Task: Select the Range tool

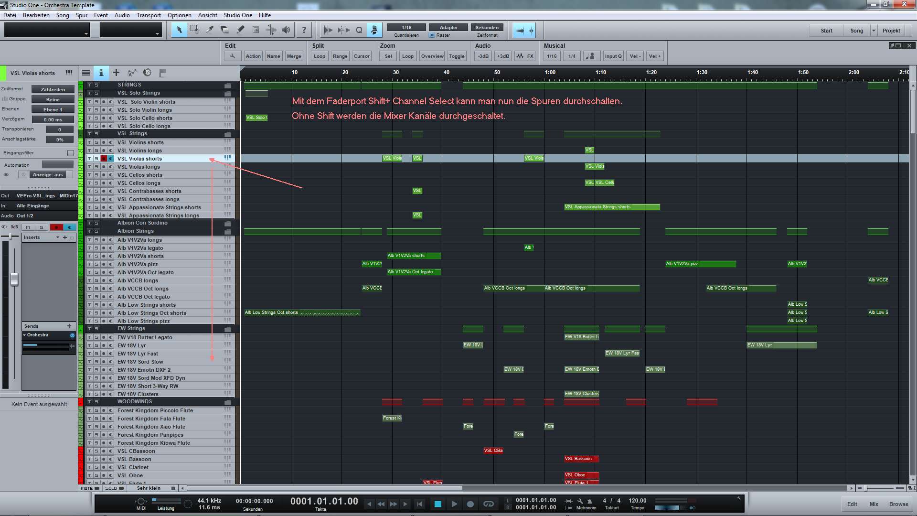Action: coord(194,30)
